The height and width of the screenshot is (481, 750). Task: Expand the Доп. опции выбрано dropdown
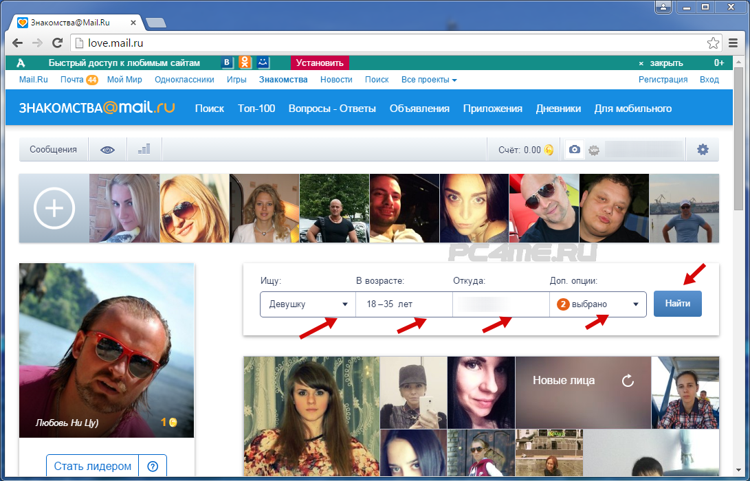click(x=598, y=304)
